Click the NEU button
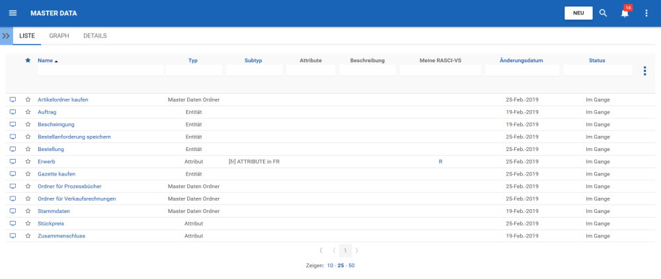 point(578,13)
